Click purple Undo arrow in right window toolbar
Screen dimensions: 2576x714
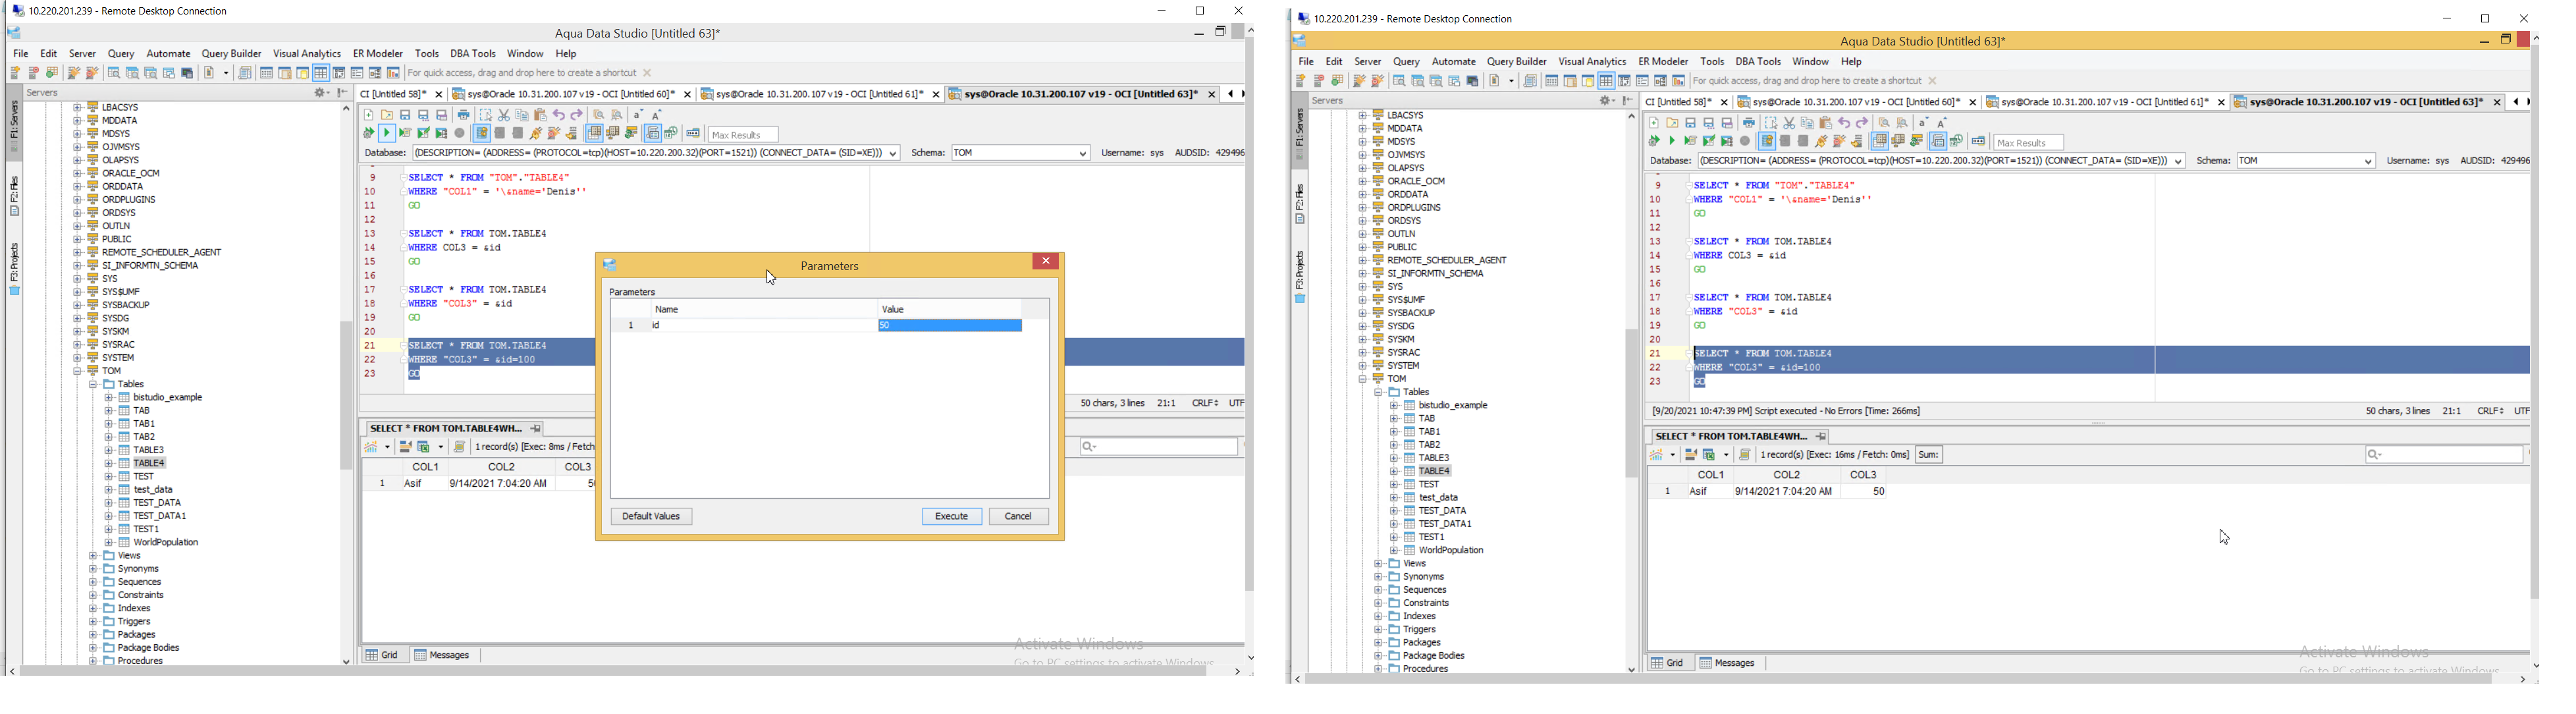[x=1844, y=123]
